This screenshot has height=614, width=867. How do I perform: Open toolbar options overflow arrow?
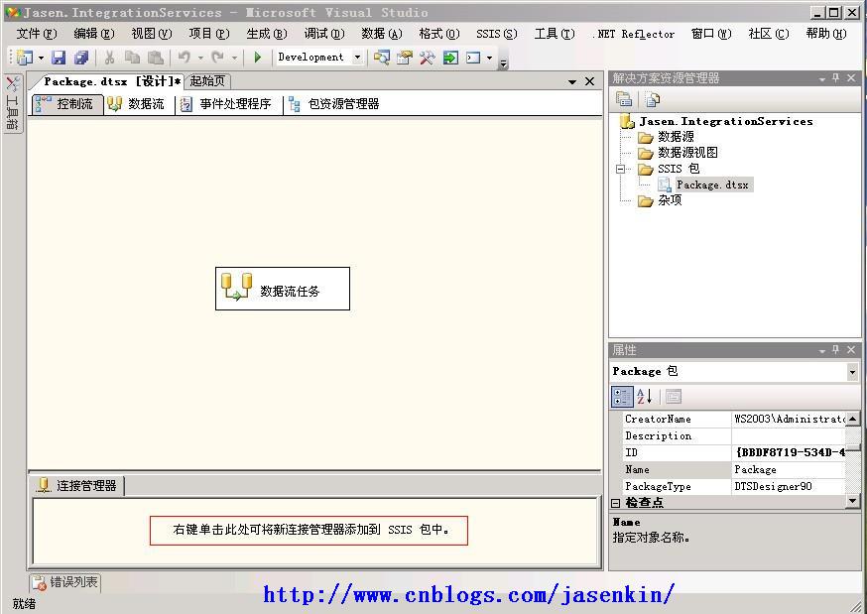[x=503, y=64]
